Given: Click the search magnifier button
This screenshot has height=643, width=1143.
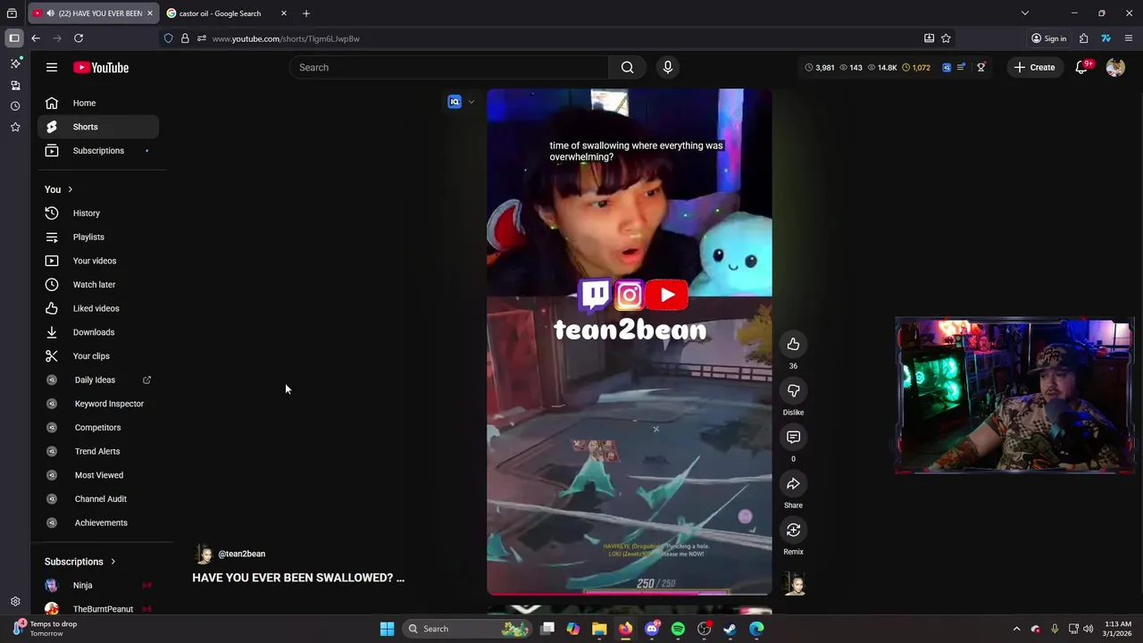Looking at the screenshot, I should (628, 67).
